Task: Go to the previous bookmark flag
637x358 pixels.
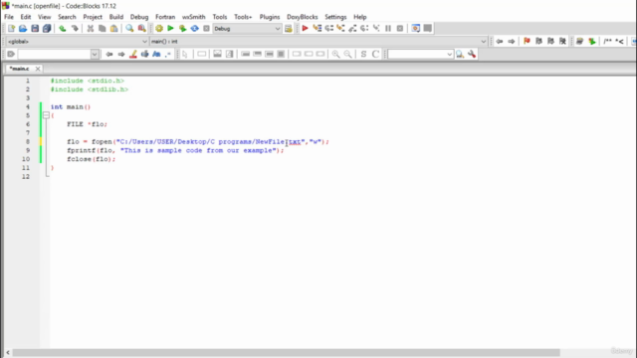Action: click(539, 42)
